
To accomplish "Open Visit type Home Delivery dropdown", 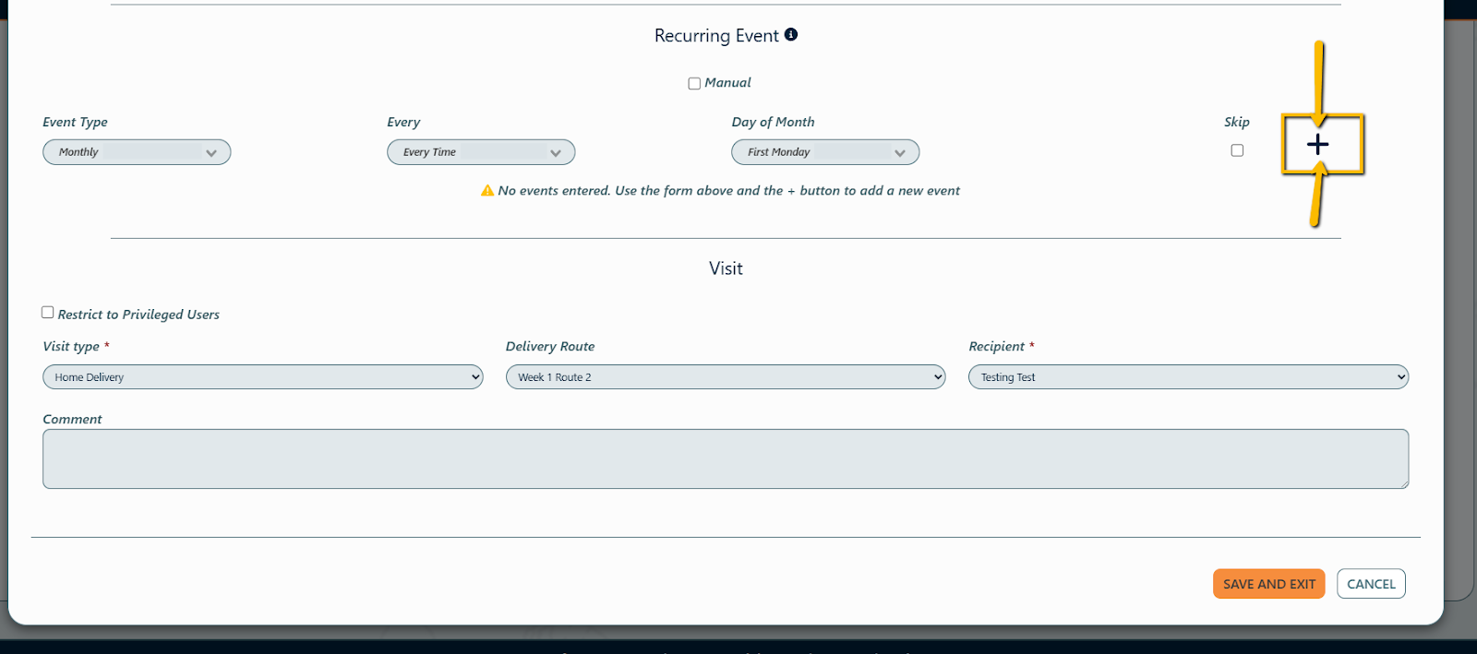I will point(263,377).
